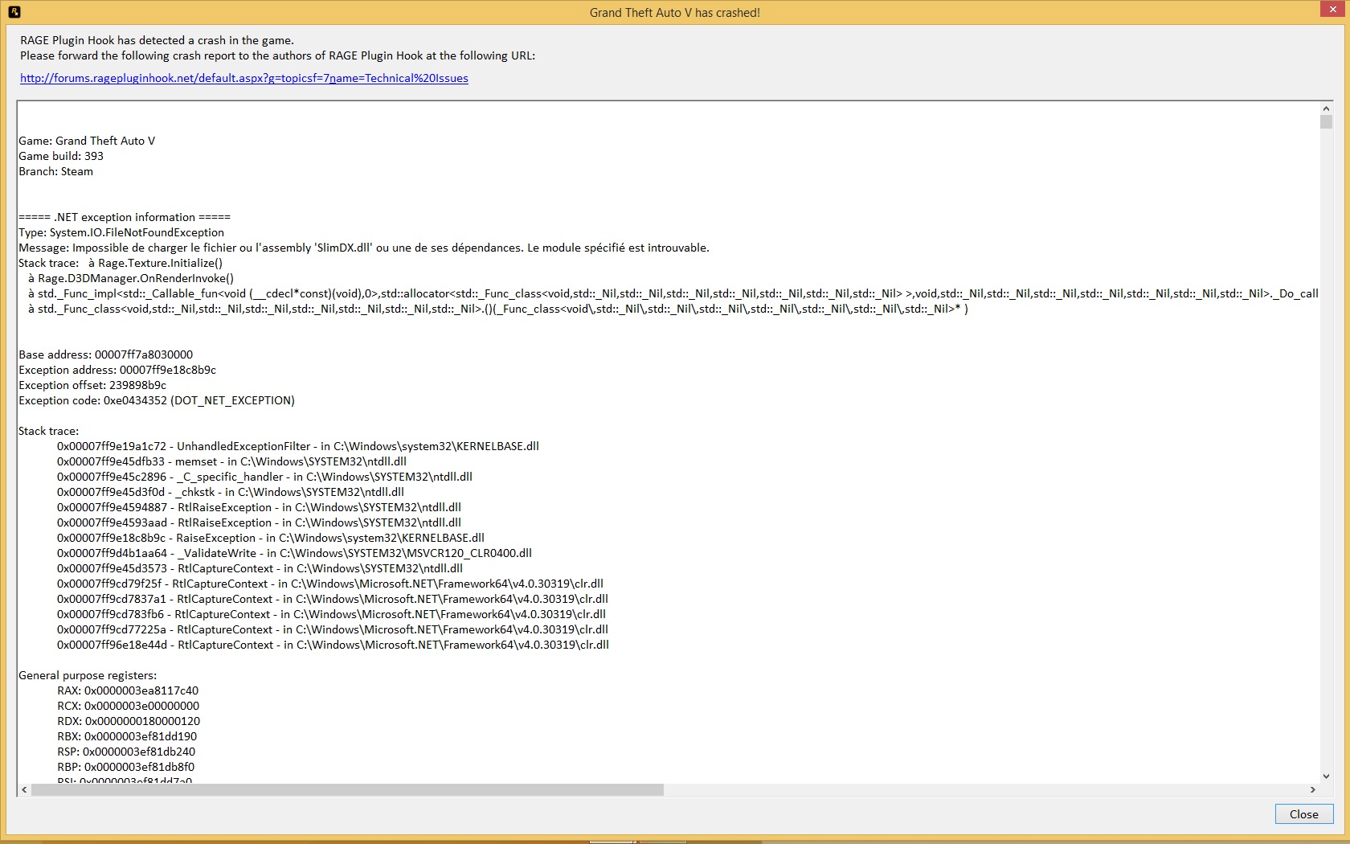Click the vertical scrollbar thumb
The image size is (1350, 844).
click(x=1326, y=121)
